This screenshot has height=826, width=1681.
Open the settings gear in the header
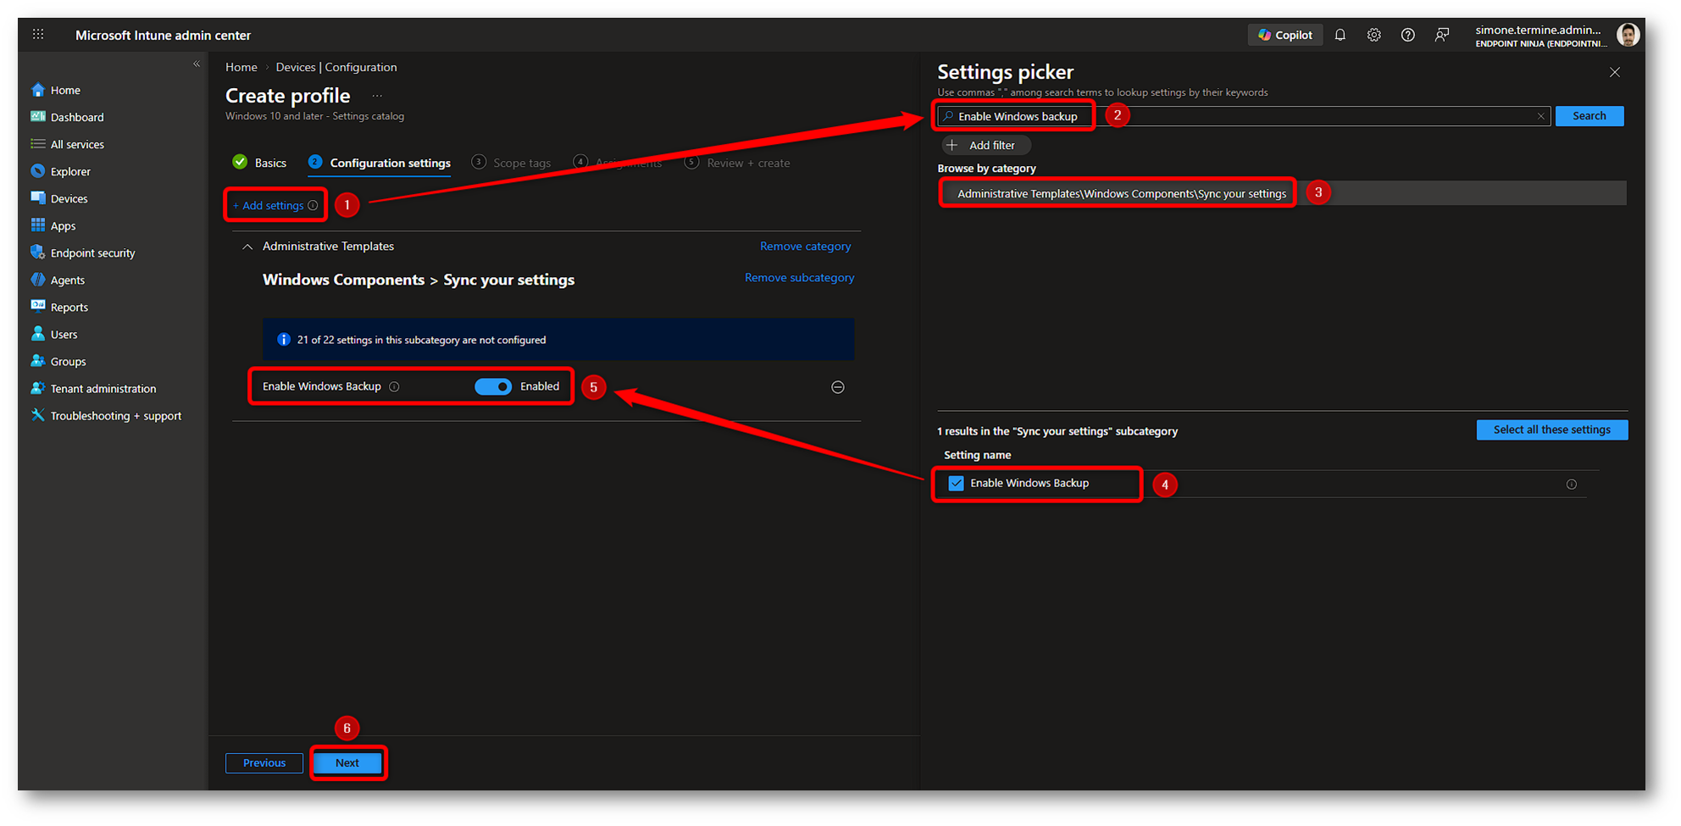click(x=1373, y=35)
